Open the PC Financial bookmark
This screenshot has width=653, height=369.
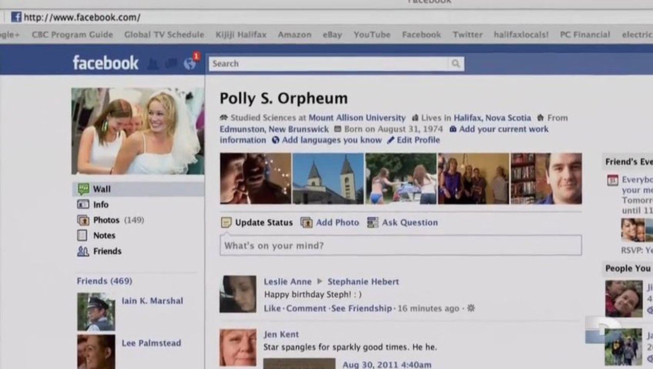click(x=585, y=35)
